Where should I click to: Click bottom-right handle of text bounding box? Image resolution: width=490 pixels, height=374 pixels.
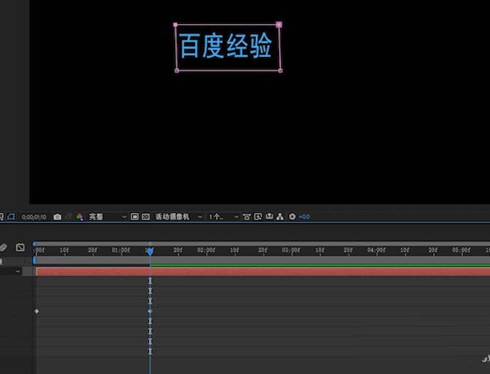(x=280, y=71)
